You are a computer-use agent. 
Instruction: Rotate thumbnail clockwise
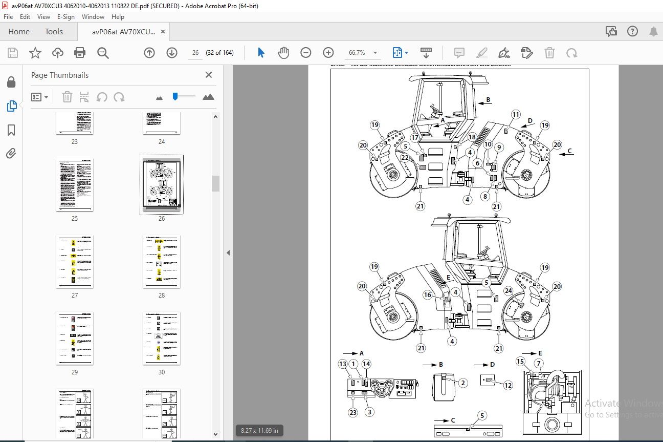119,97
